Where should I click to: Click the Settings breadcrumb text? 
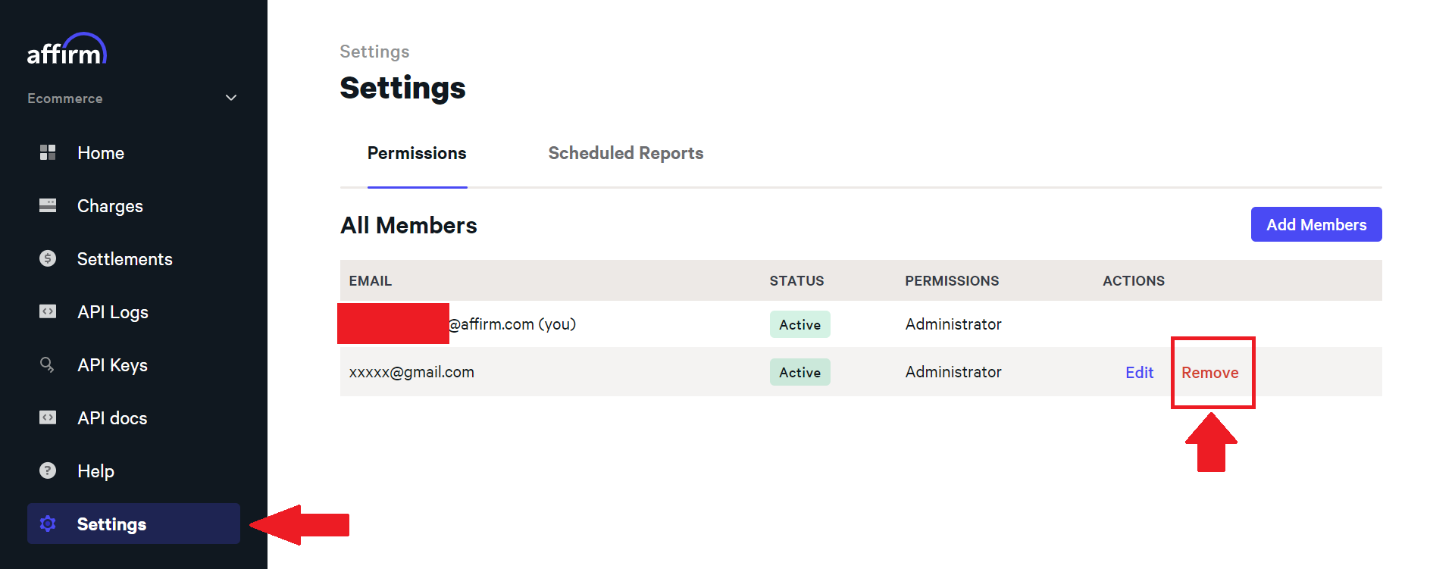(x=374, y=52)
